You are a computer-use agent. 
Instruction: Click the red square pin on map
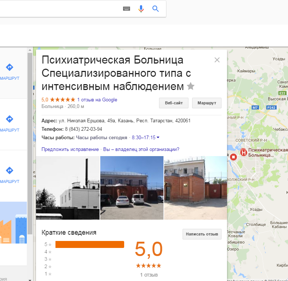point(234,157)
